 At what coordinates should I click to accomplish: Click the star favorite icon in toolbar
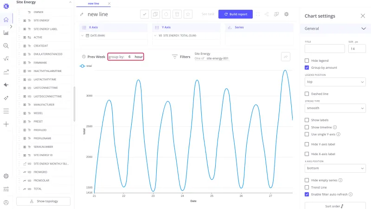tap(188, 14)
